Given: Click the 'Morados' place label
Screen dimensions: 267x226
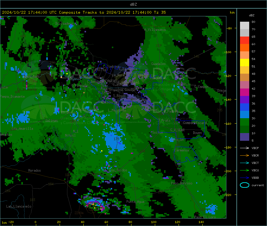Looking at the screenshot, I should pyautogui.click(x=34, y=170).
